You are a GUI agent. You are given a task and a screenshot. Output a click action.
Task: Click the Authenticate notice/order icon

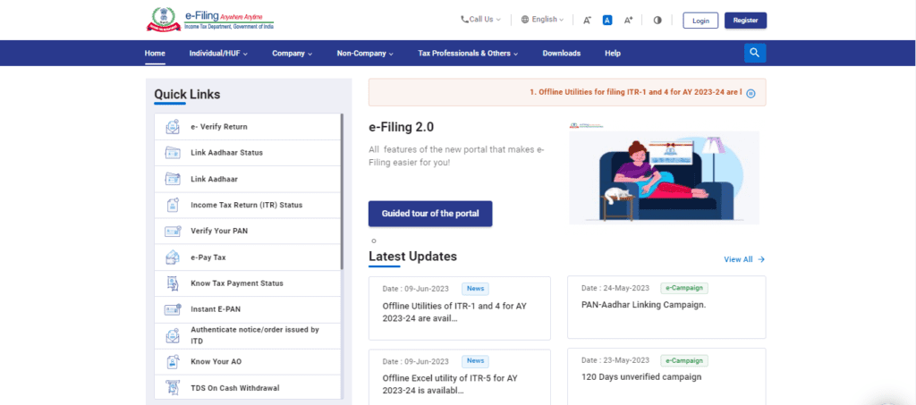tap(173, 335)
